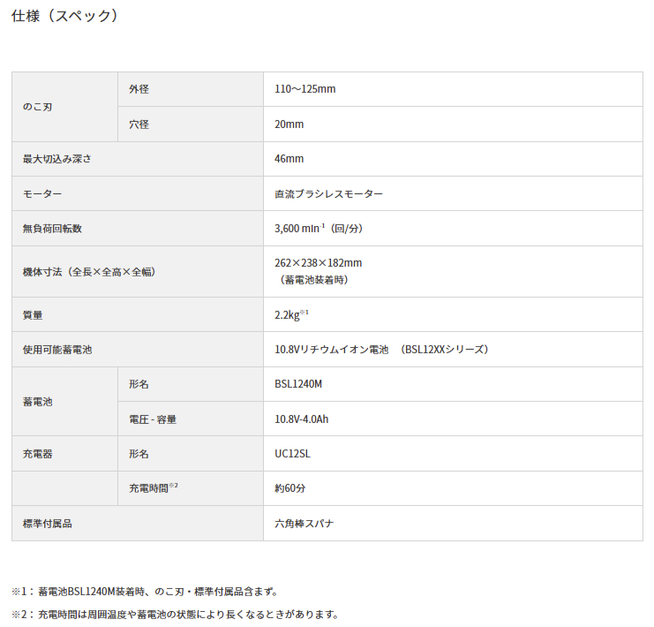Image resolution: width=654 pixels, height=627 pixels.
Task: Select the UC12SL charger model value
Action: point(292,454)
